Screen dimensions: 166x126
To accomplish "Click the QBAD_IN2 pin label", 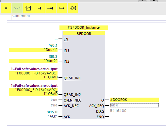I will click(x=72, y=95).
